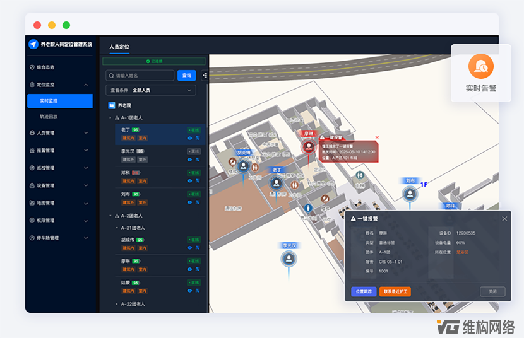Click the collapse-panel icon next to 查询

(x=205, y=76)
